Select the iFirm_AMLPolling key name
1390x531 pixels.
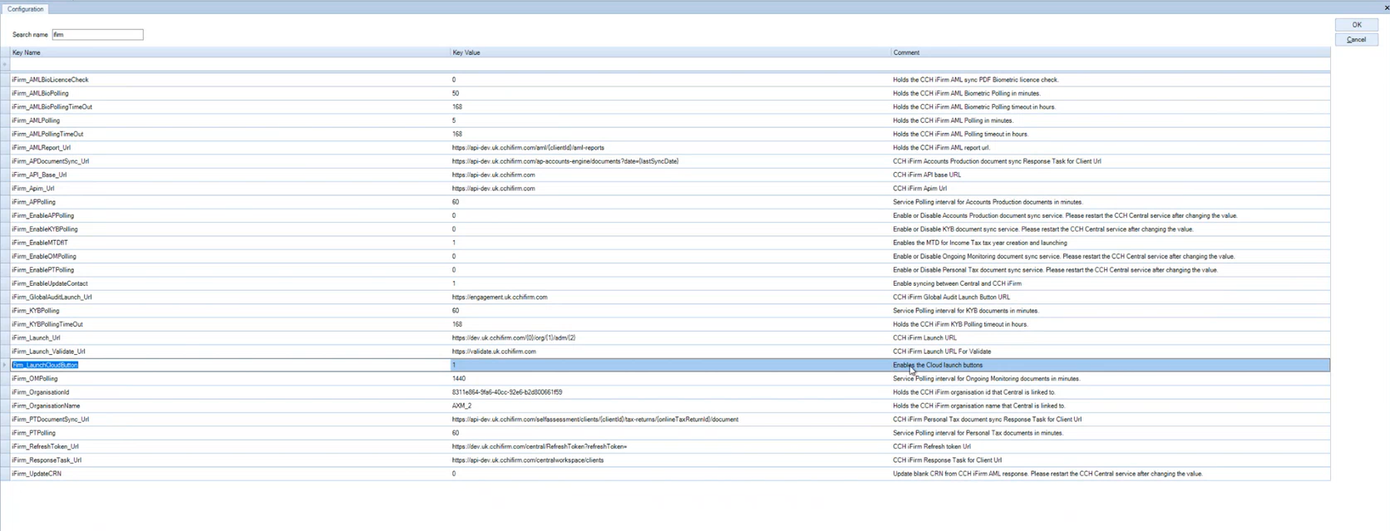(36, 120)
